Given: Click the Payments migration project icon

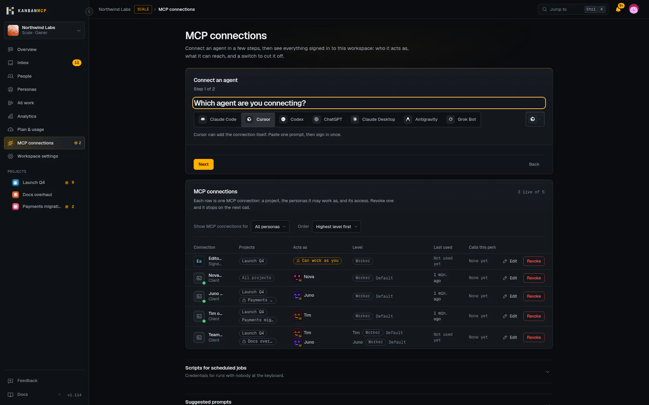Looking at the screenshot, I should (16, 207).
